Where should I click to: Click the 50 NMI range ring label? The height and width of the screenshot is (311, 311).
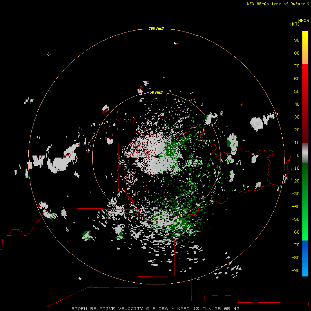156,92
